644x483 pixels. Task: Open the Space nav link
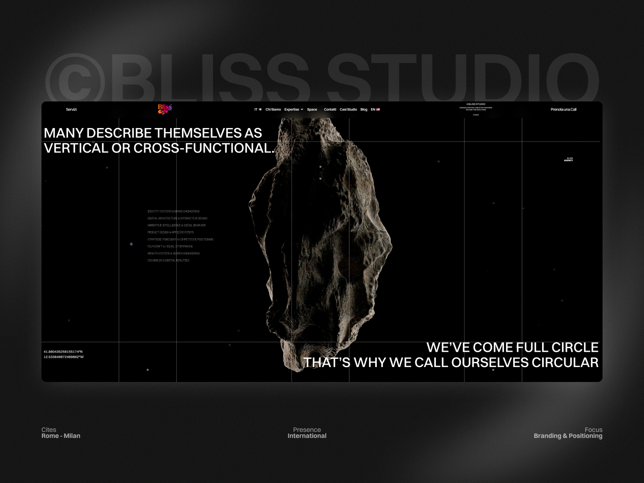[312, 109]
